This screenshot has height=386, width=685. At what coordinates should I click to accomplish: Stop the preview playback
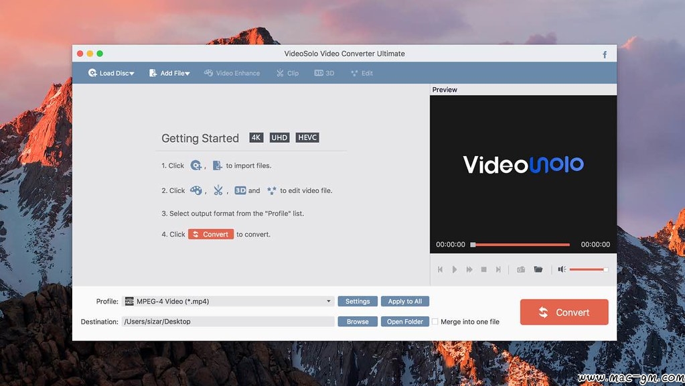[483, 269]
